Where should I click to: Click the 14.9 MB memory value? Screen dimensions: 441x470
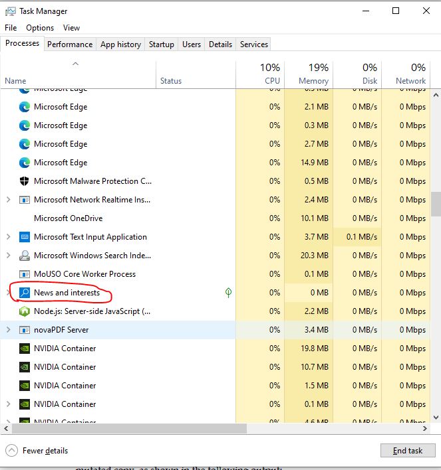pos(315,163)
